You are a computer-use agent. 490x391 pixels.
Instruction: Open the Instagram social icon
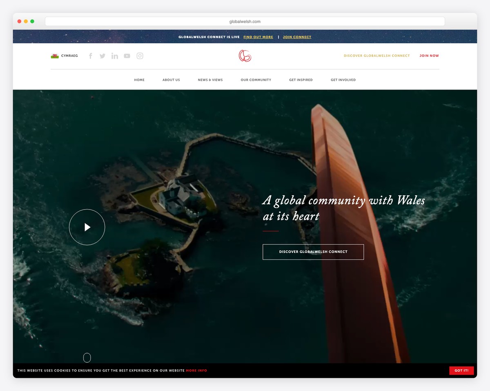point(140,56)
